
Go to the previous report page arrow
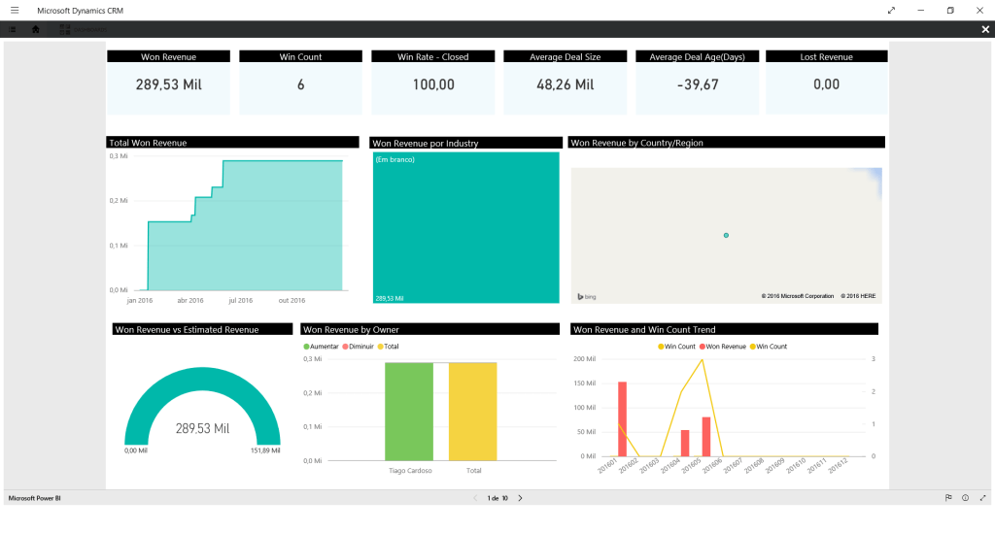(475, 498)
